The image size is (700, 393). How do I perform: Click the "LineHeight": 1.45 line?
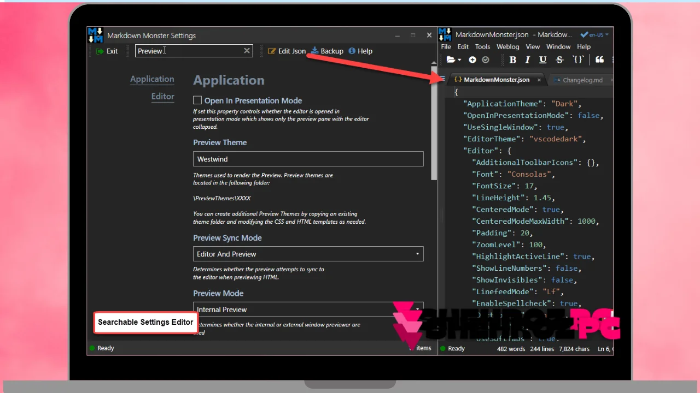[x=513, y=198]
